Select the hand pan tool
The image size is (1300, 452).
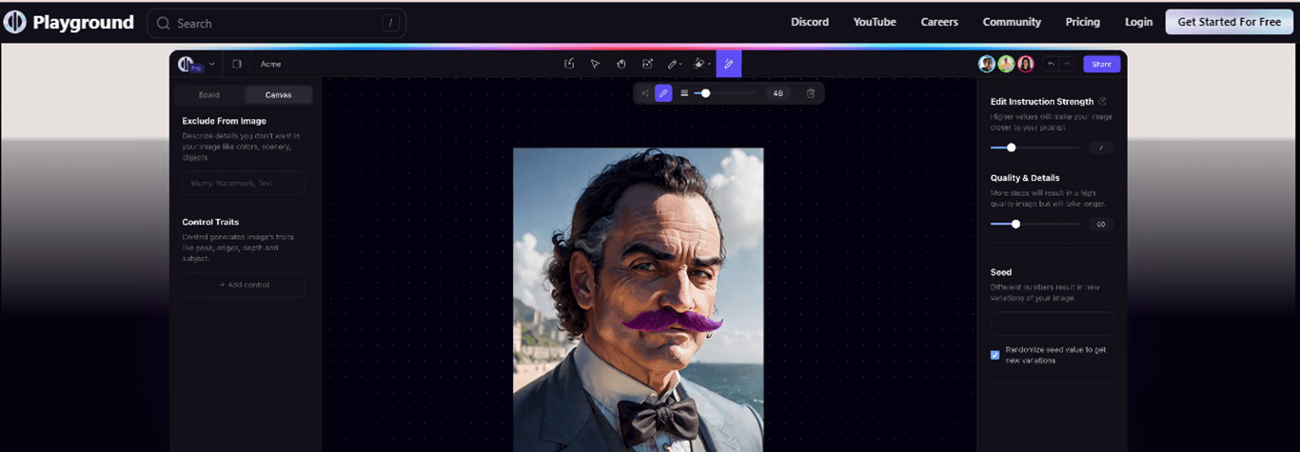click(x=620, y=64)
